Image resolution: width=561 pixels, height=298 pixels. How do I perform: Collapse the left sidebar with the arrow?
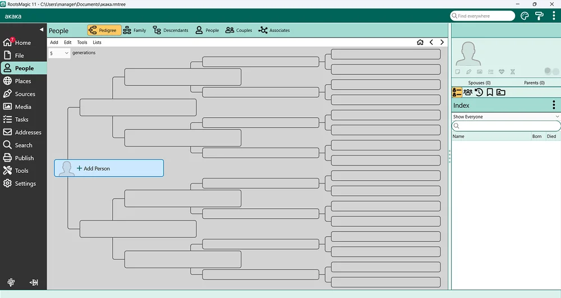41,29
